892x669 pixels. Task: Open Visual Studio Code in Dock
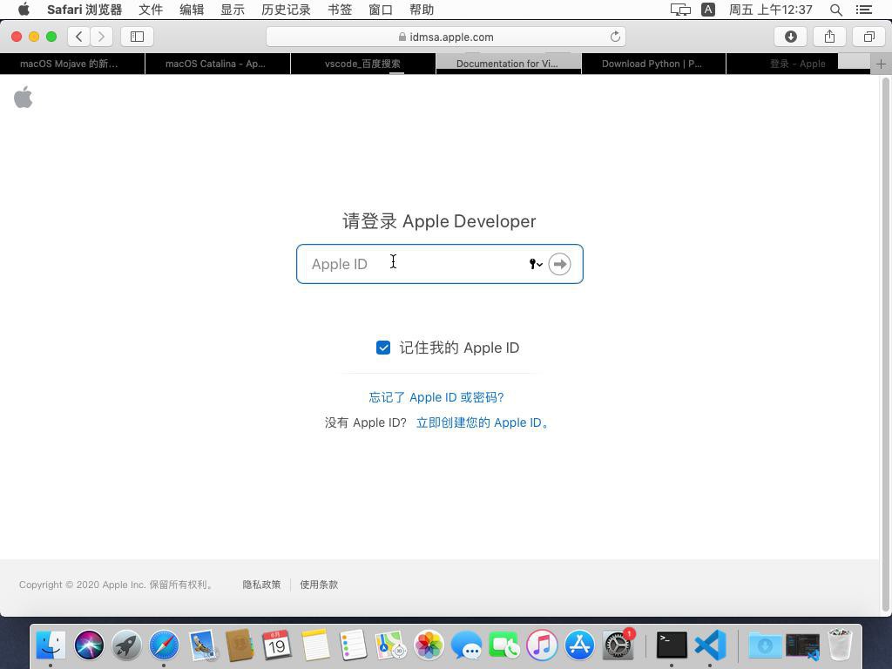click(710, 645)
